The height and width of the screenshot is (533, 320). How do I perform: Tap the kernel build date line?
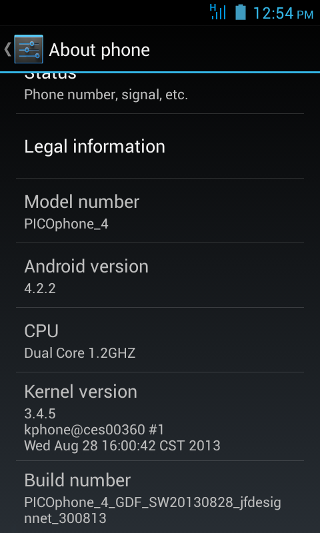(123, 445)
